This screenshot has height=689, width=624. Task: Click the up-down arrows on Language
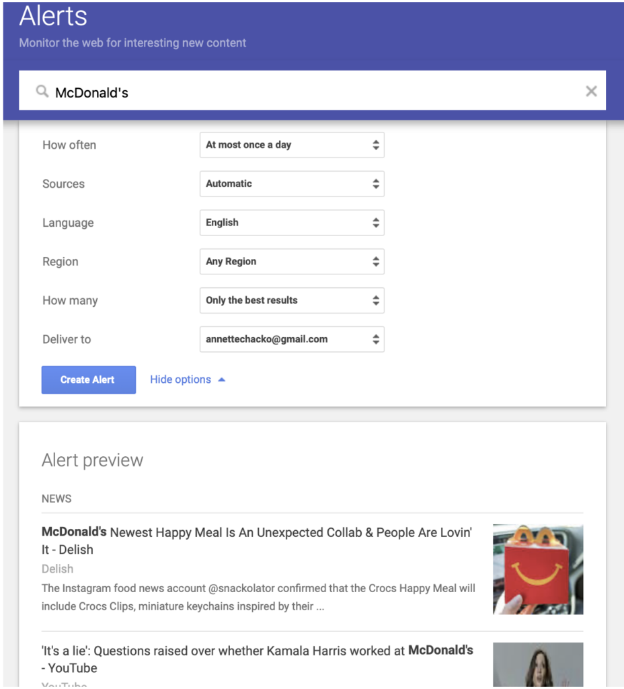[x=375, y=223]
